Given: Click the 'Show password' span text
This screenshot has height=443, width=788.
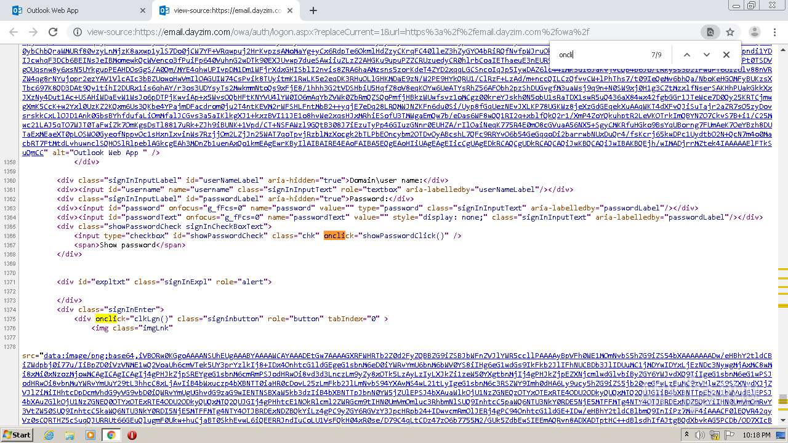Looking at the screenshot, I should [129, 245].
